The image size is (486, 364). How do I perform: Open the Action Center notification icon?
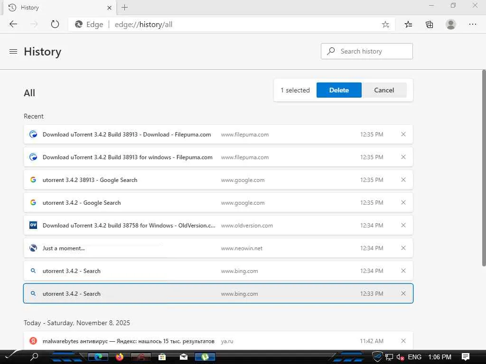click(466, 357)
